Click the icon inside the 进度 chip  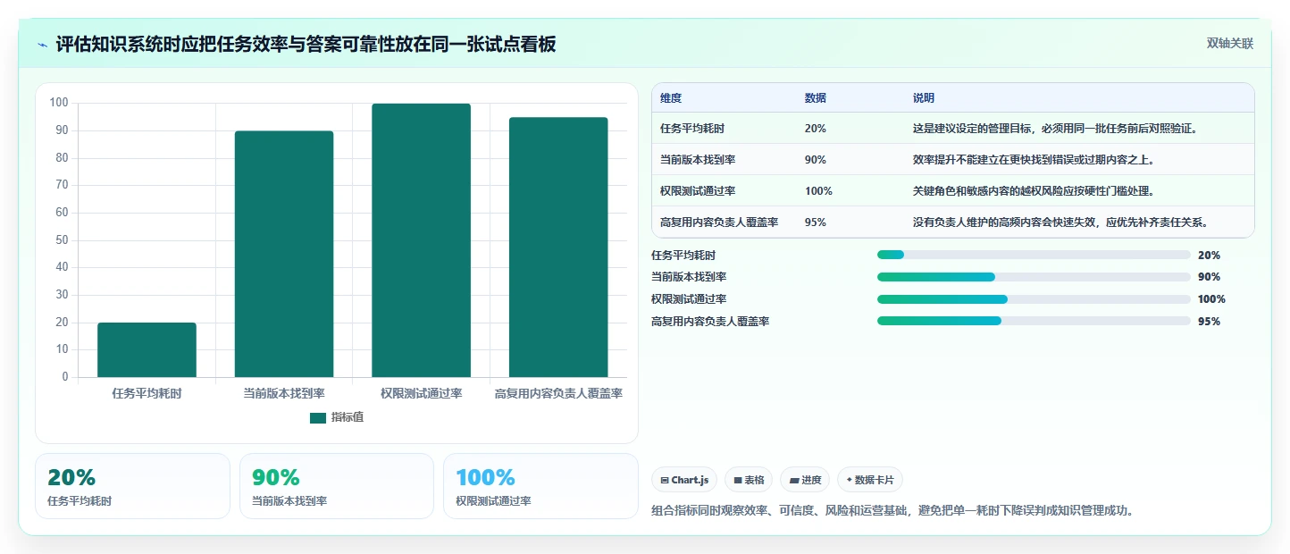pyautogui.click(x=794, y=480)
